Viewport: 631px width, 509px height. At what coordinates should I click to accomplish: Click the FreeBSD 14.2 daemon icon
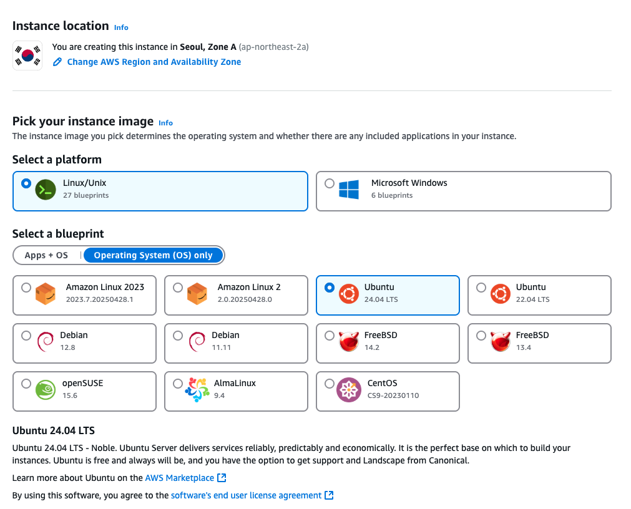click(x=349, y=342)
